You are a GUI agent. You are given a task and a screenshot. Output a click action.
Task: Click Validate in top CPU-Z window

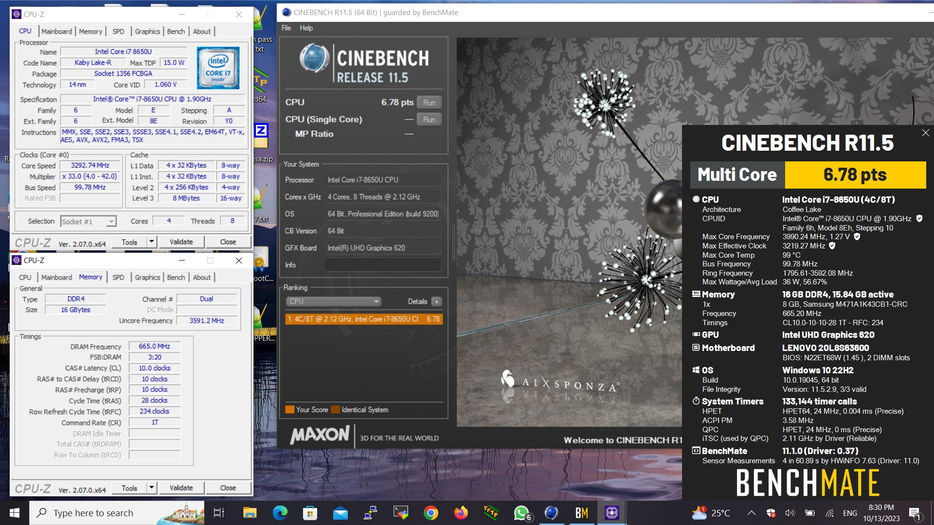click(181, 242)
